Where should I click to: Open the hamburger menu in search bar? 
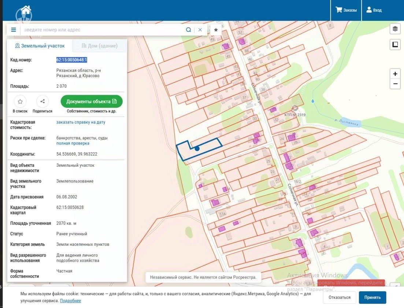[14, 30]
